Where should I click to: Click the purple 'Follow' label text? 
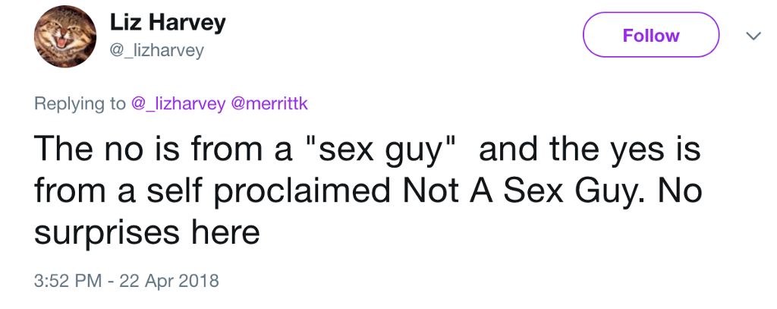click(650, 35)
